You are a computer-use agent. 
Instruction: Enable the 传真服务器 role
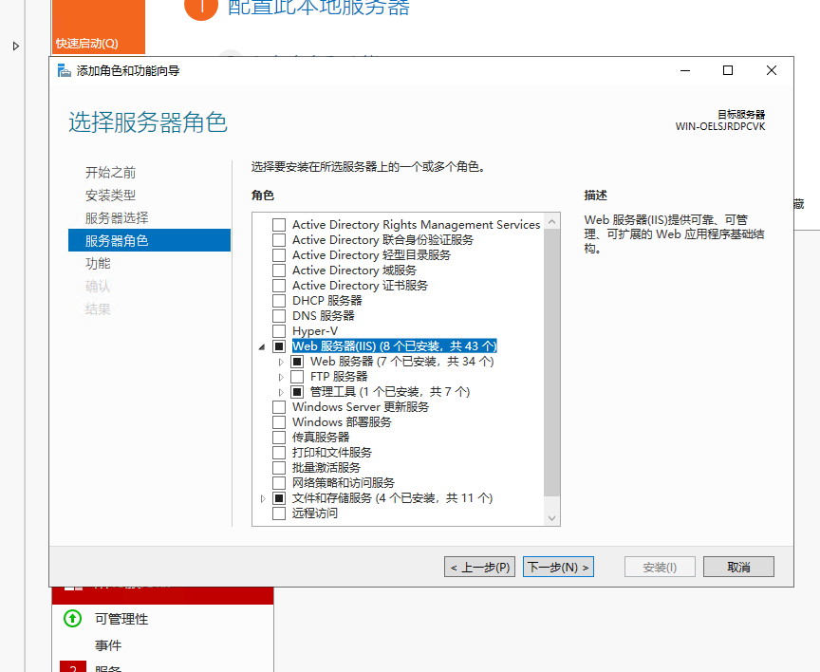[x=278, y=437]
